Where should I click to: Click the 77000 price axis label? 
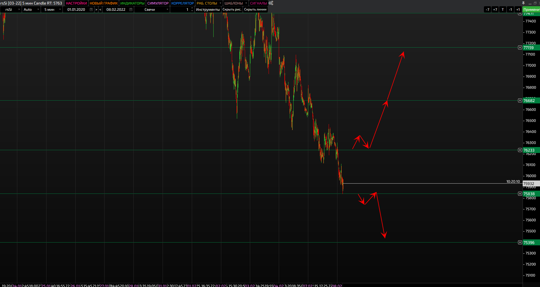[x=531, y=65]
